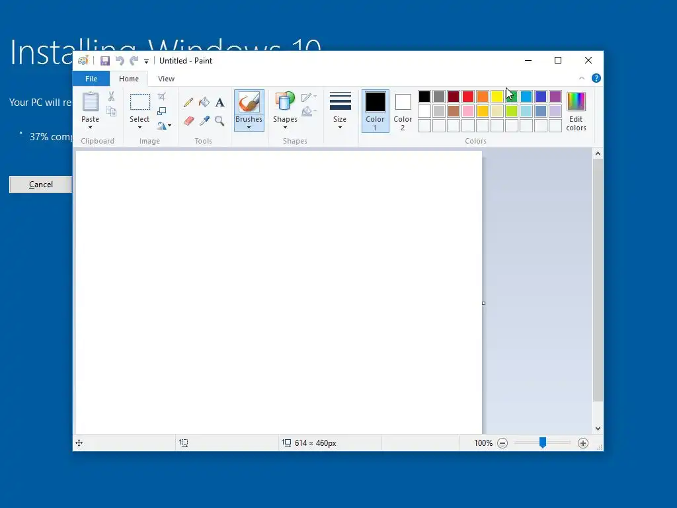677x508 pixels.
Task: Pick the yellow color swatch
Action: 497,97
